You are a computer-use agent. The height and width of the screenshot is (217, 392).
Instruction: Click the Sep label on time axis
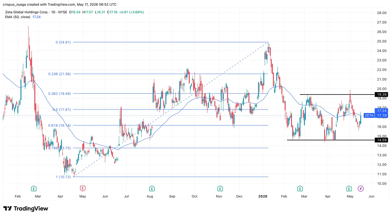point(172,196)
